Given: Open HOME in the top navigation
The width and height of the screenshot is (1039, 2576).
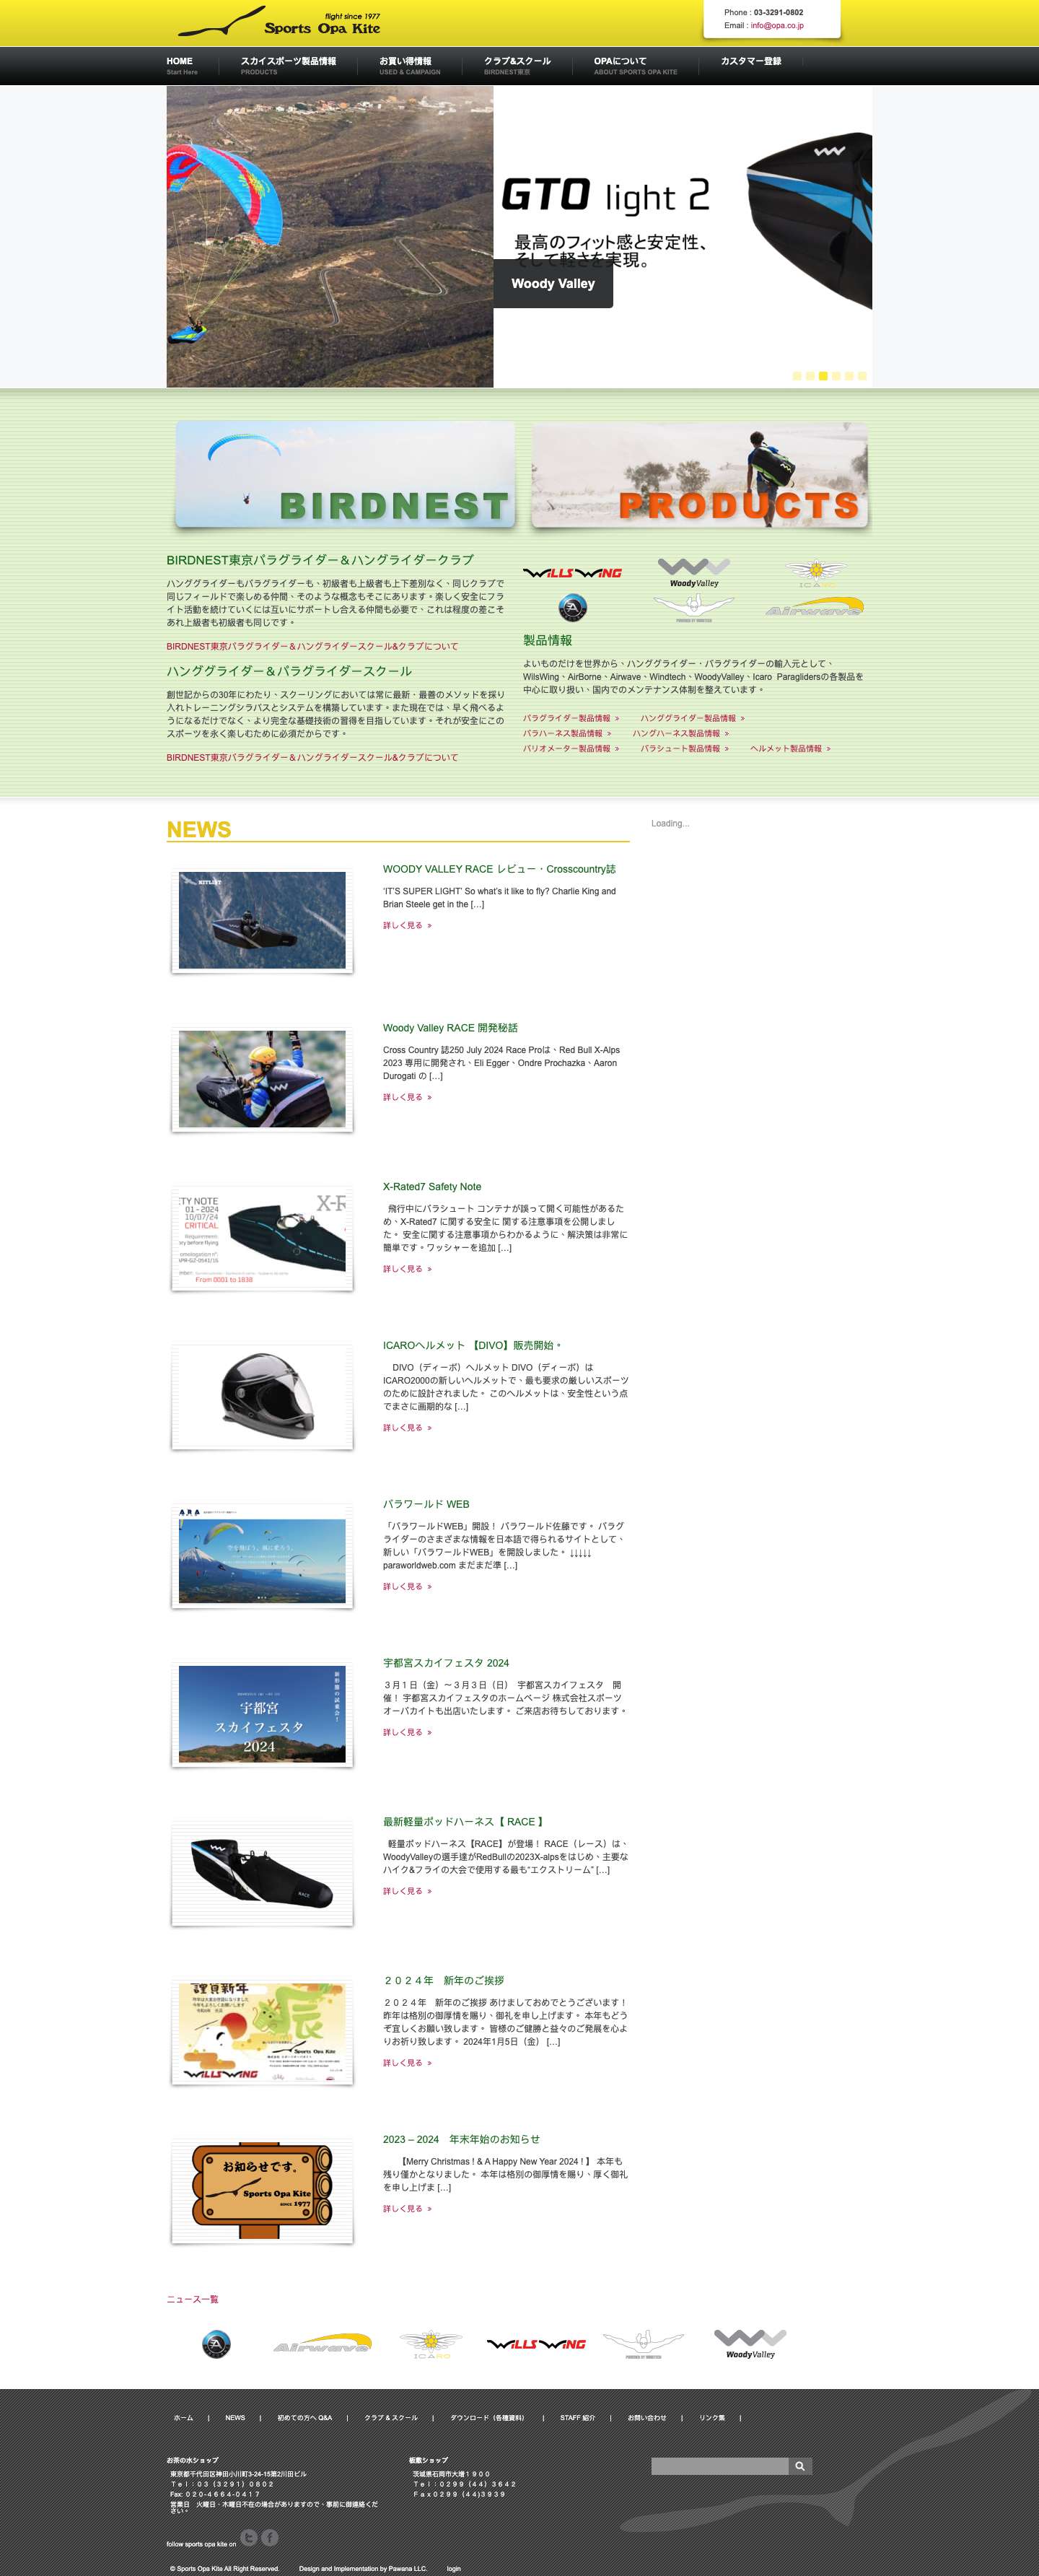Looking at the screenshot, I should pyautogui.click(x=182, y=65).
